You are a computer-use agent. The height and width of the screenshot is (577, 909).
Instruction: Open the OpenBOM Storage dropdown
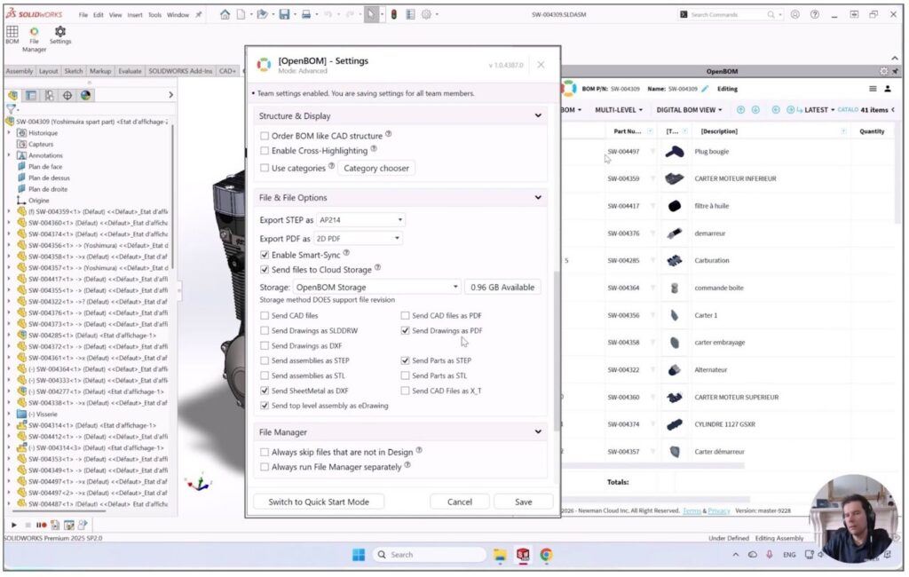pos(376,288)
